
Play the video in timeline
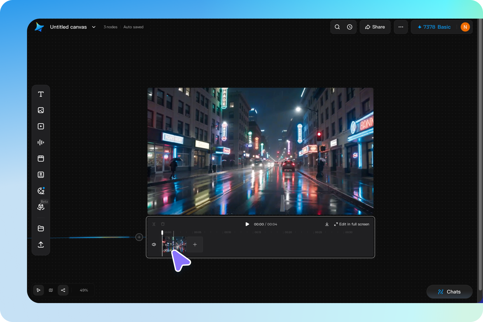click(x=247, y=224)
